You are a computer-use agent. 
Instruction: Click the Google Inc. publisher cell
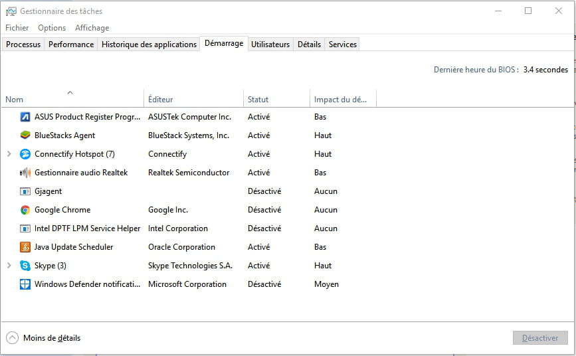(x=168, y=210)
